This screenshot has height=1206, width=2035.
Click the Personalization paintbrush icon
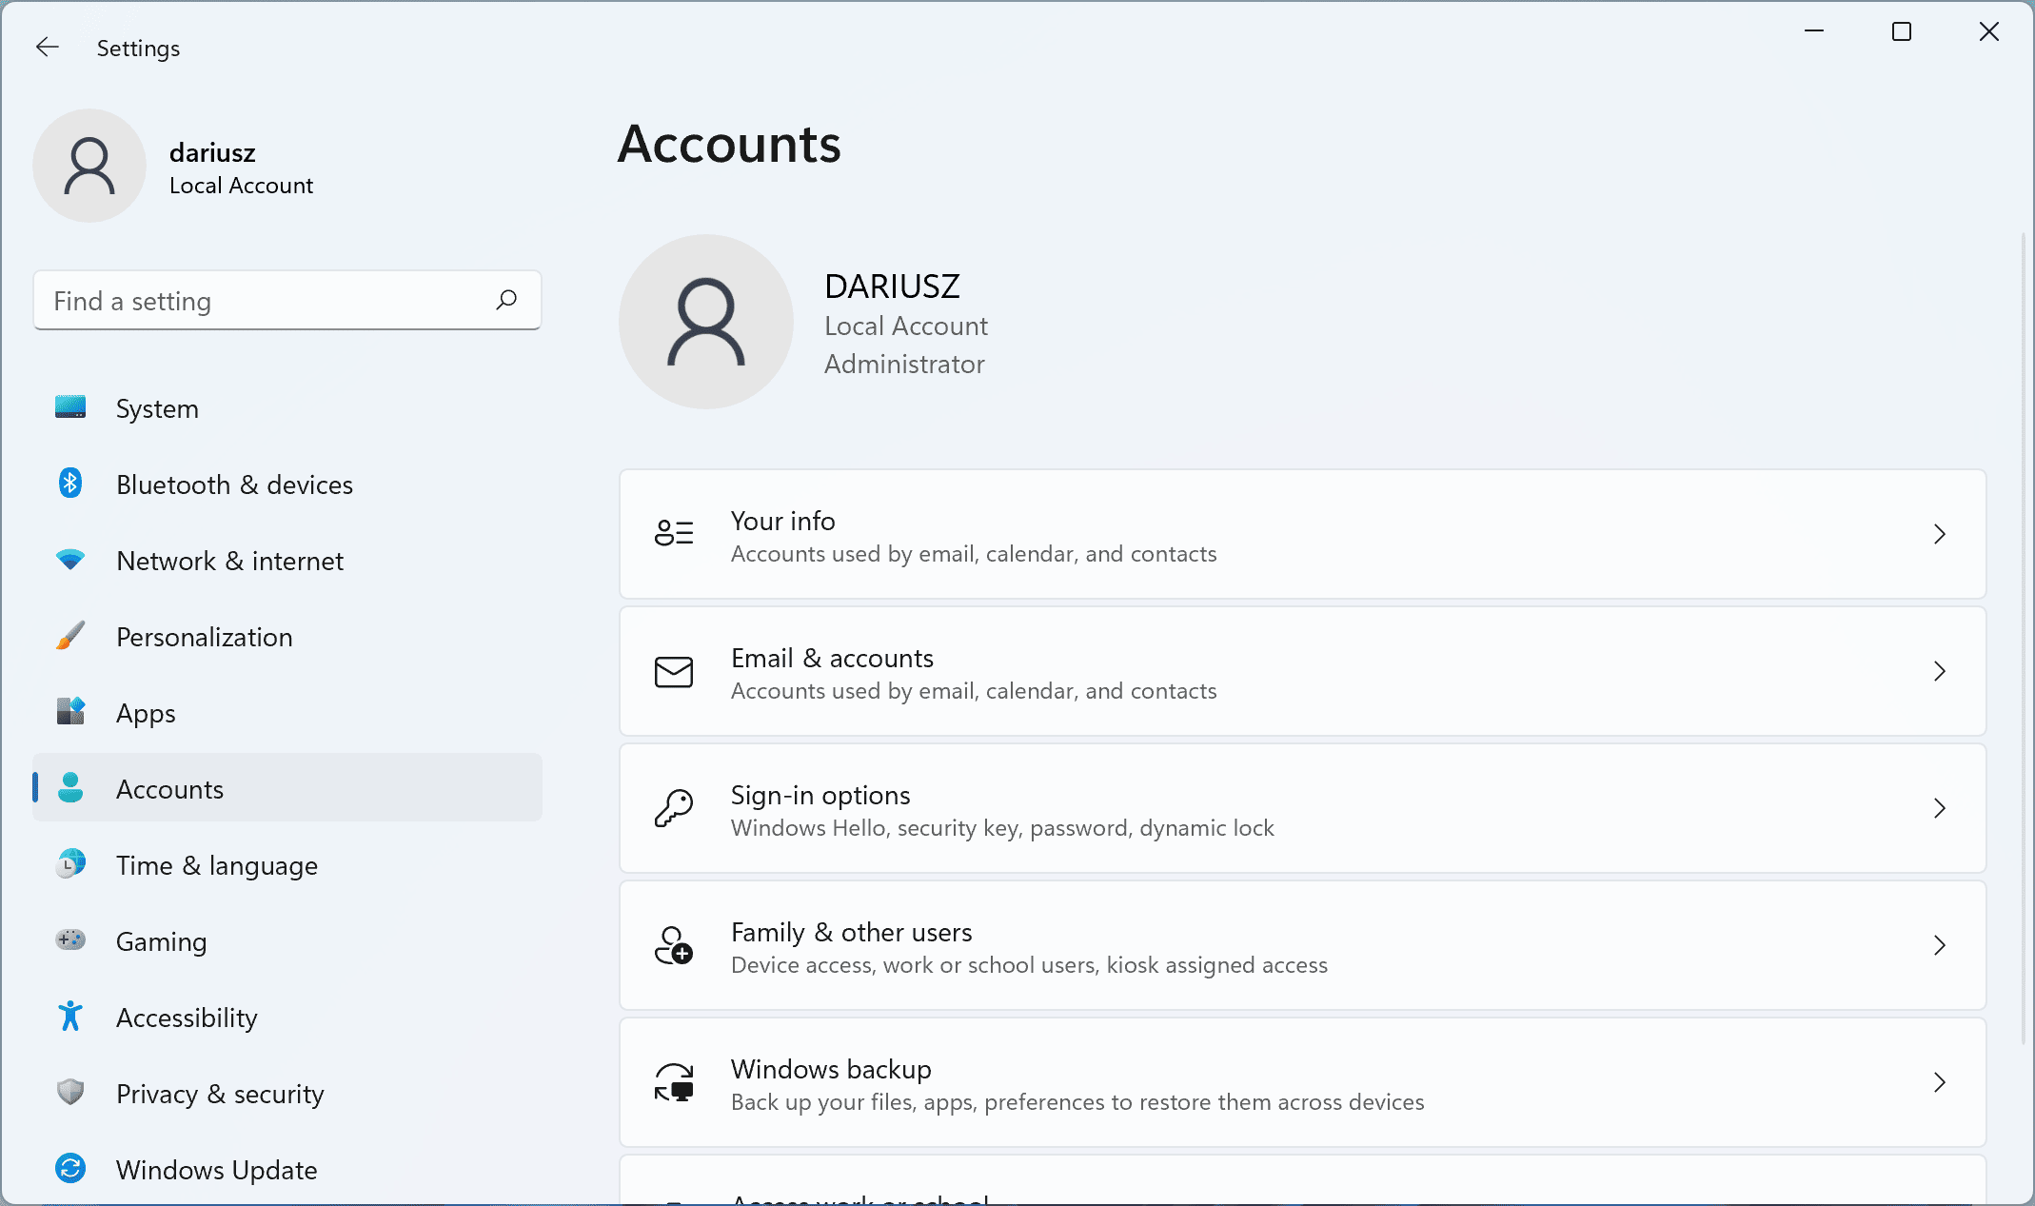70,636
